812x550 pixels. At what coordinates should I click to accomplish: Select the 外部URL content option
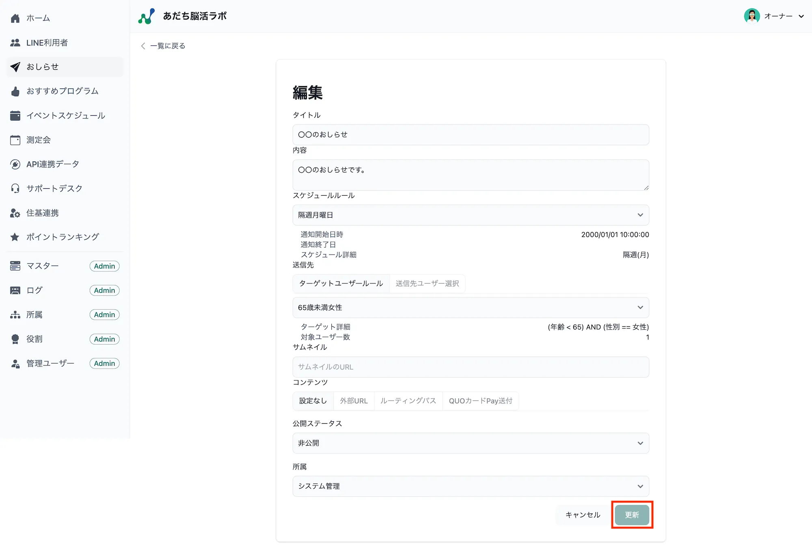354,401
